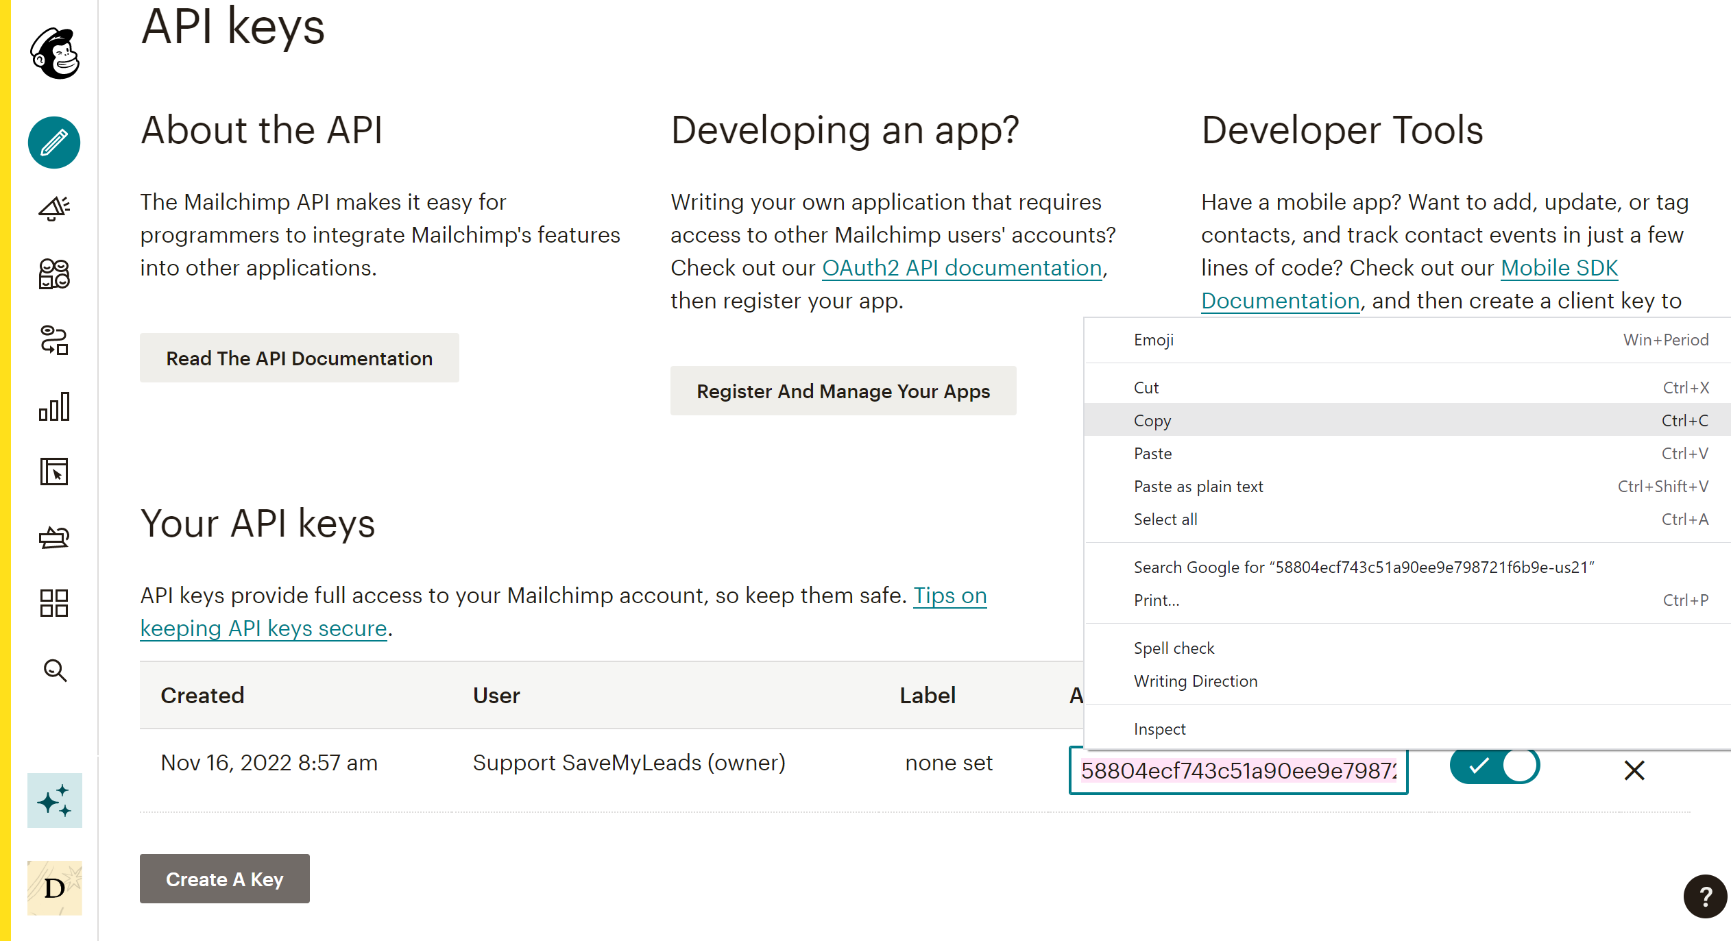Viewport: 1731px width, 941px height.
Task: Choose Cut from context menu
Action: 1407,388
